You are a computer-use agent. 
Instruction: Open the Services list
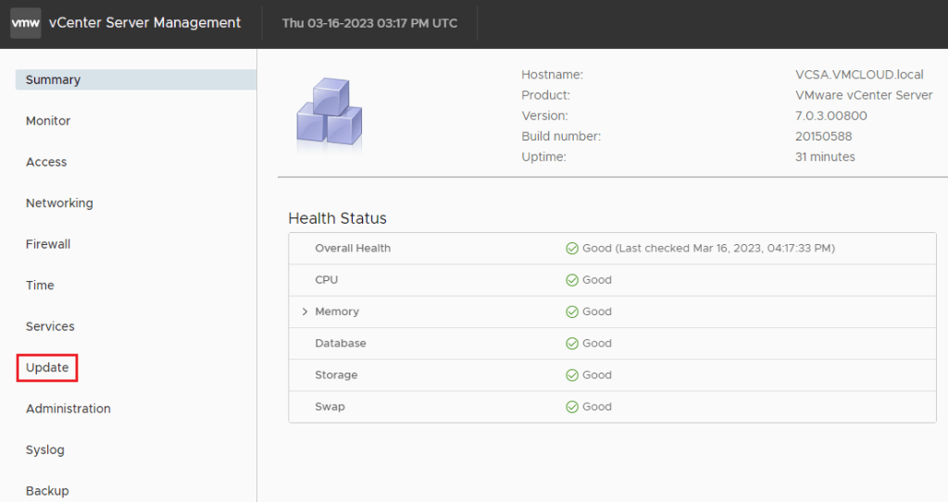[50, 326]
